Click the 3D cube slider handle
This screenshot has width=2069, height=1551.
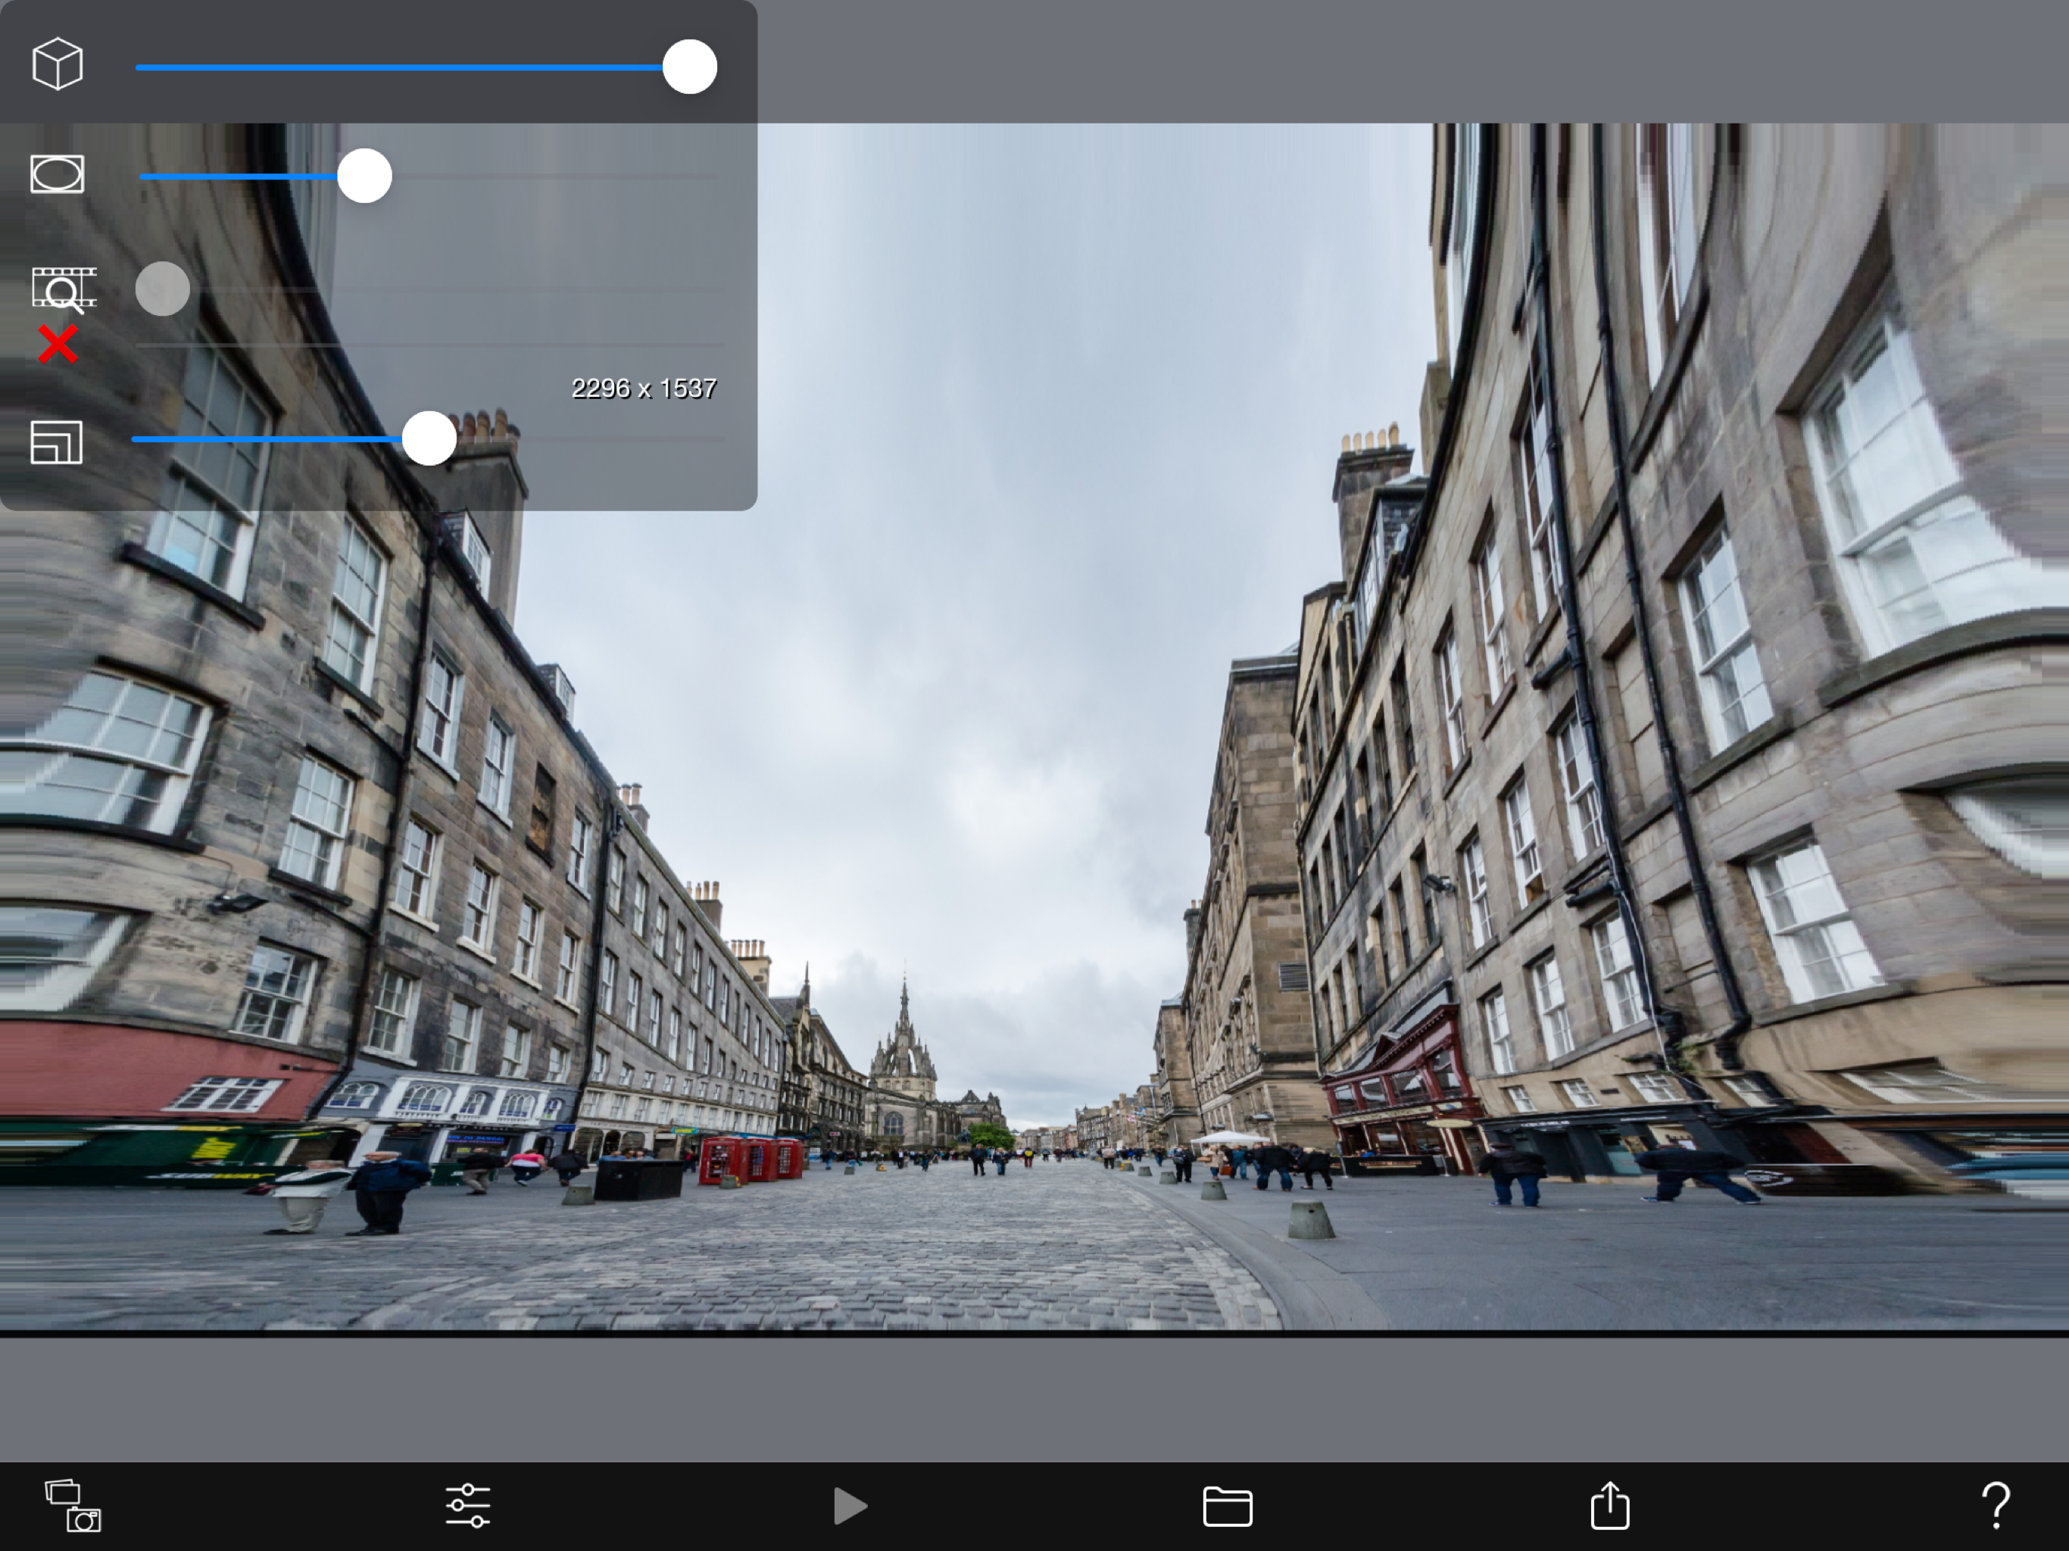[689, 67]
